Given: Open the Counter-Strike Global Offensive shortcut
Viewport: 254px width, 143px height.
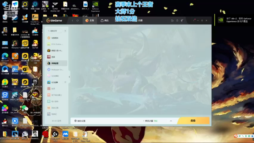Looking at the screenshot, I should click(35, 19).
